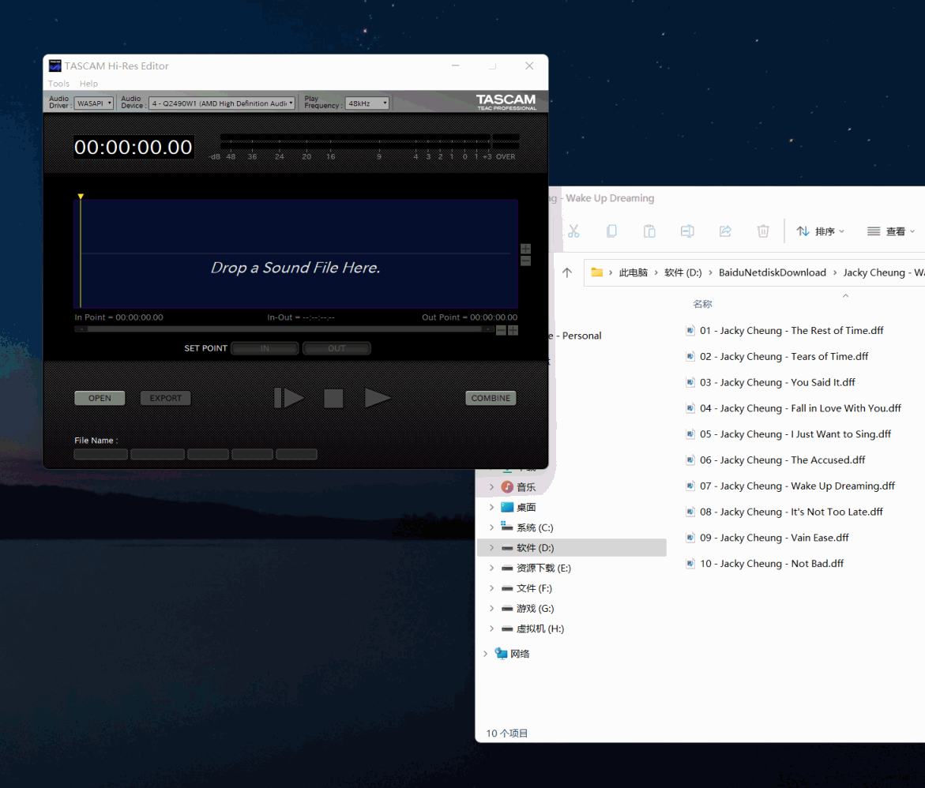Expand the 桌面 folder in Explorer sidebar
925x788 pixels.
(491, 507)
